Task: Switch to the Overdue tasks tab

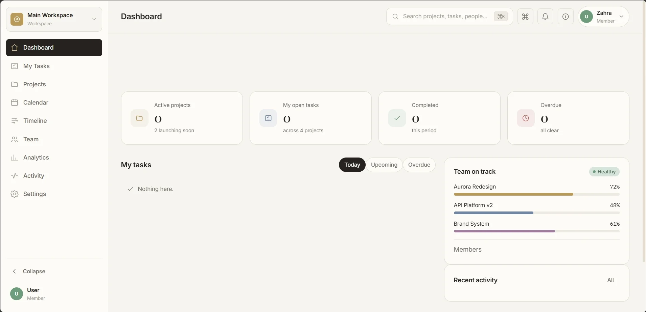Action: tap(419, 165)
